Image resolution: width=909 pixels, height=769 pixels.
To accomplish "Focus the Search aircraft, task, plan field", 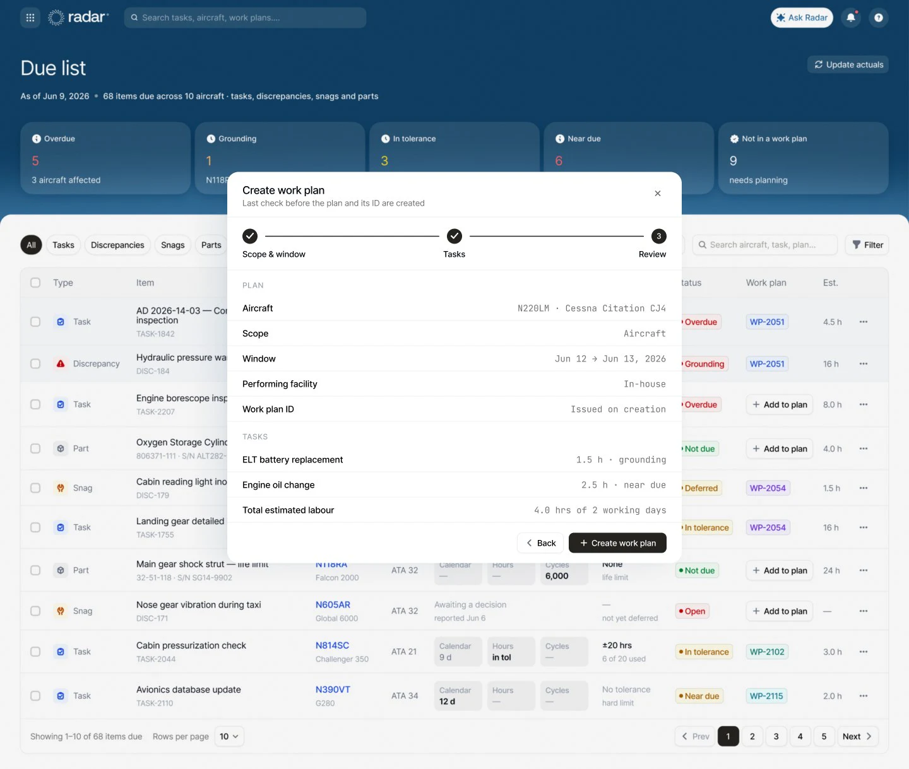I will [765, 245].
